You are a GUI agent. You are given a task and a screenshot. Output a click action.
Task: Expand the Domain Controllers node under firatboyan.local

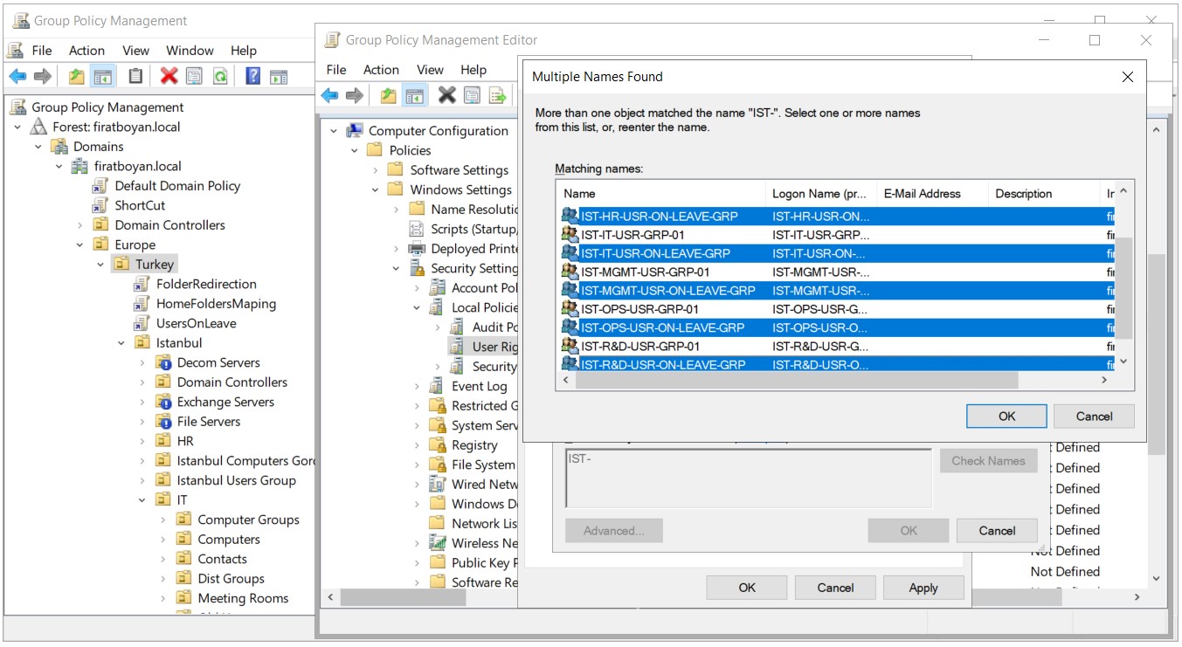[79, 225]
